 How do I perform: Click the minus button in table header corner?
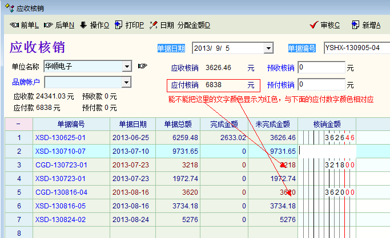(x=18, y=124)
